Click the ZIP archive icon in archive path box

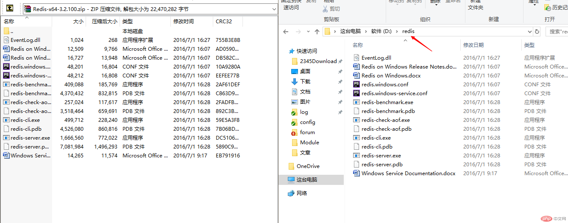coord(28,9)
